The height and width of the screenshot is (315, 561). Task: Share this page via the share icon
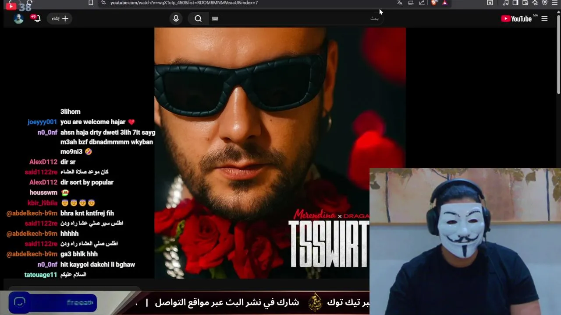click(422, 3)
